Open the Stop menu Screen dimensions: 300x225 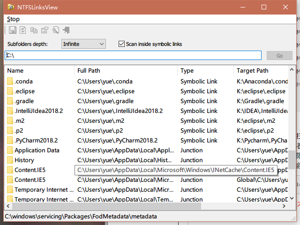(13, 19)
